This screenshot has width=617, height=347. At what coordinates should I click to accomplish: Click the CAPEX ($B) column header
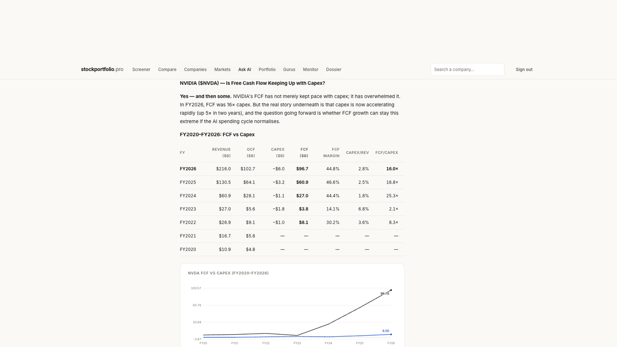tap(278, 152)
